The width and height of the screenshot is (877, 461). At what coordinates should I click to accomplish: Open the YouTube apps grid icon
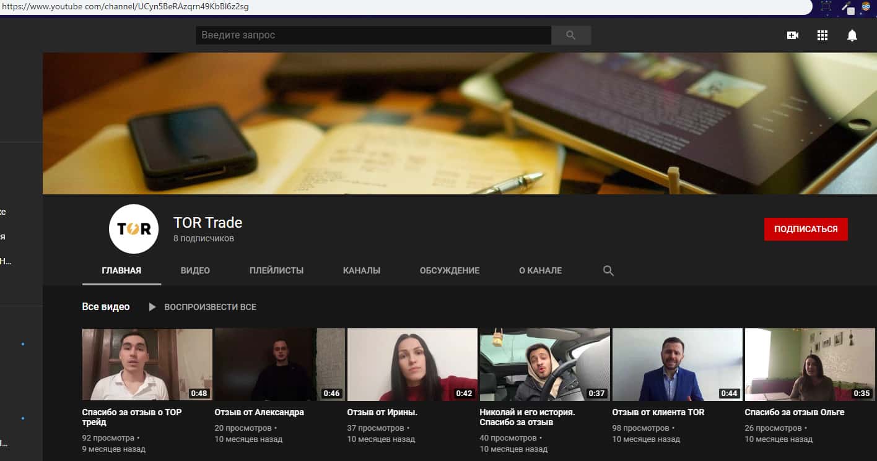822,35
